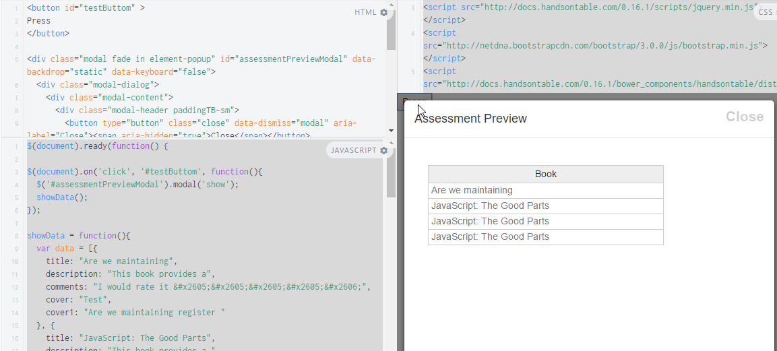Click line number 5 in HTML editor gutter
777x351 pixels.
coord(16,59)
